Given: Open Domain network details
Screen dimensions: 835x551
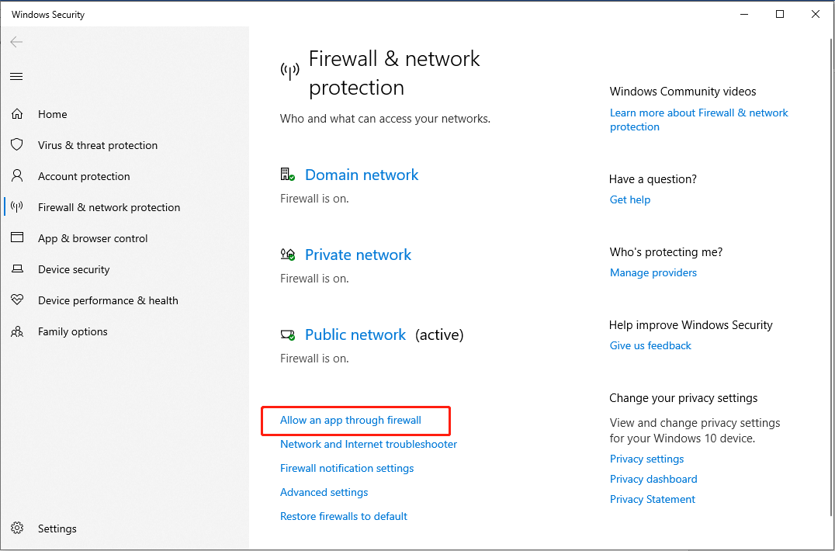Looking at the screenshot, I should [x=361, y=175].
